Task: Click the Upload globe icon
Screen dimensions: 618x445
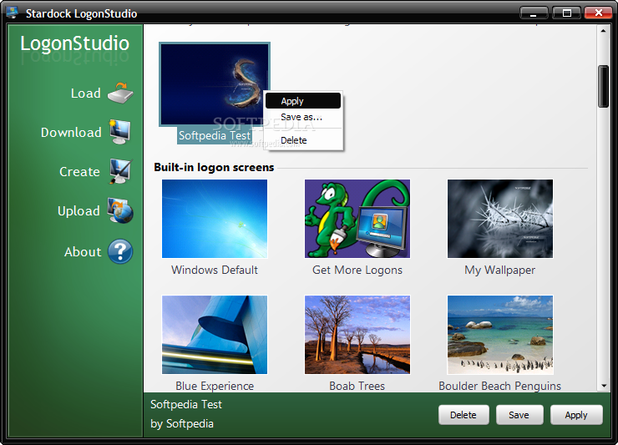Action: (x=120, y=210)
